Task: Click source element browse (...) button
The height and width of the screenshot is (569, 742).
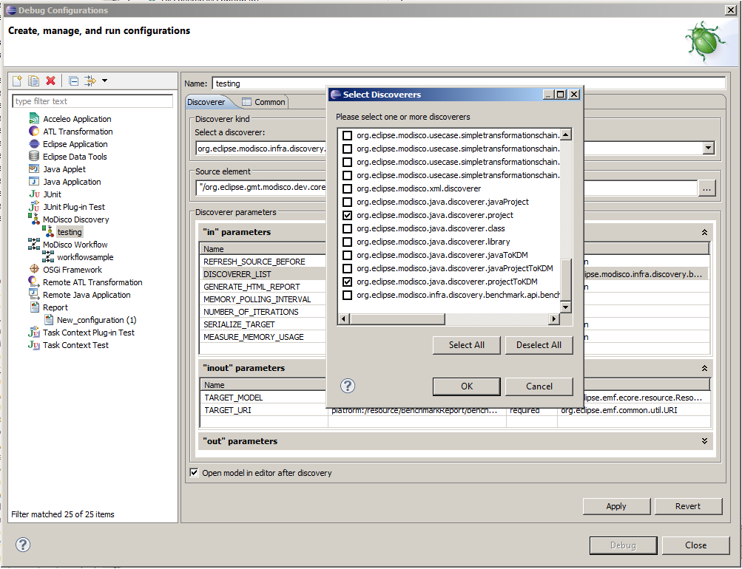Action: click(x=706, y=188)
